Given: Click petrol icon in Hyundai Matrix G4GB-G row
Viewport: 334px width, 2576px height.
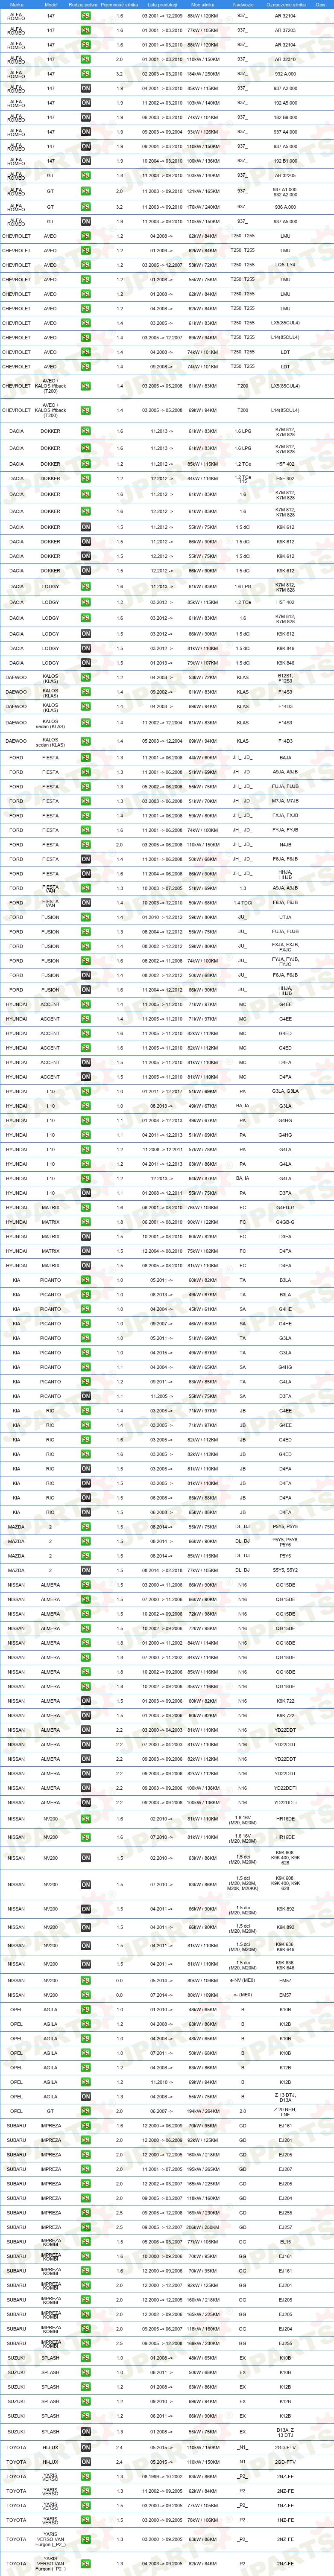Looking at the screenshot, I should 85,1222.
